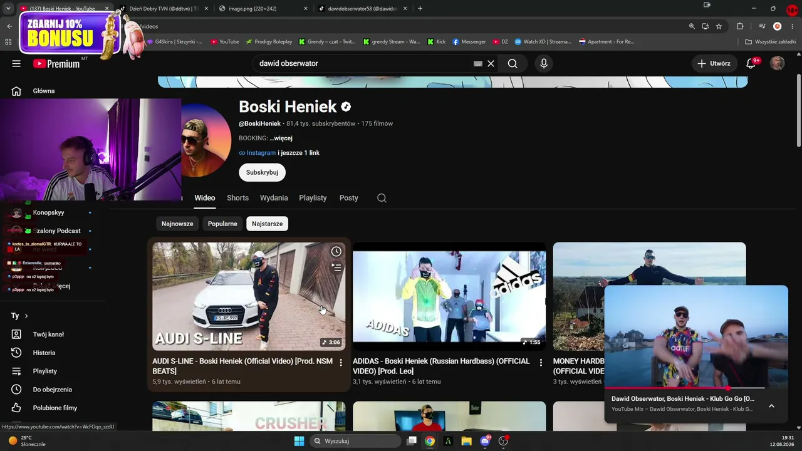
Task: Play the ADIDAS Russian Hardbass thumbnail
Action: (449, 296)
